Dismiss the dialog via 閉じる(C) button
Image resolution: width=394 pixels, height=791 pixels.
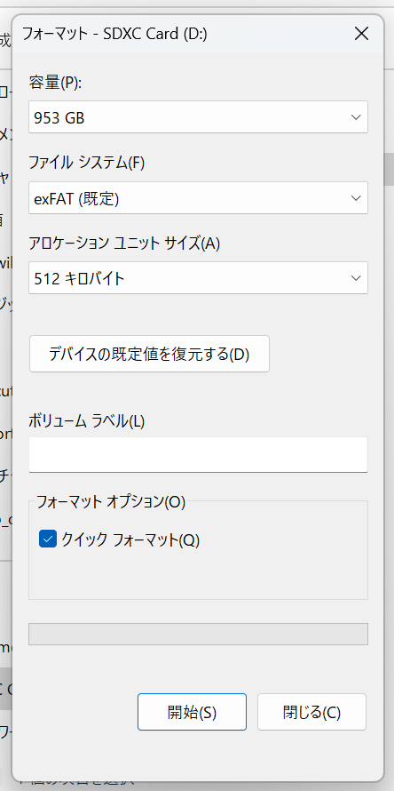pos(311,712)
